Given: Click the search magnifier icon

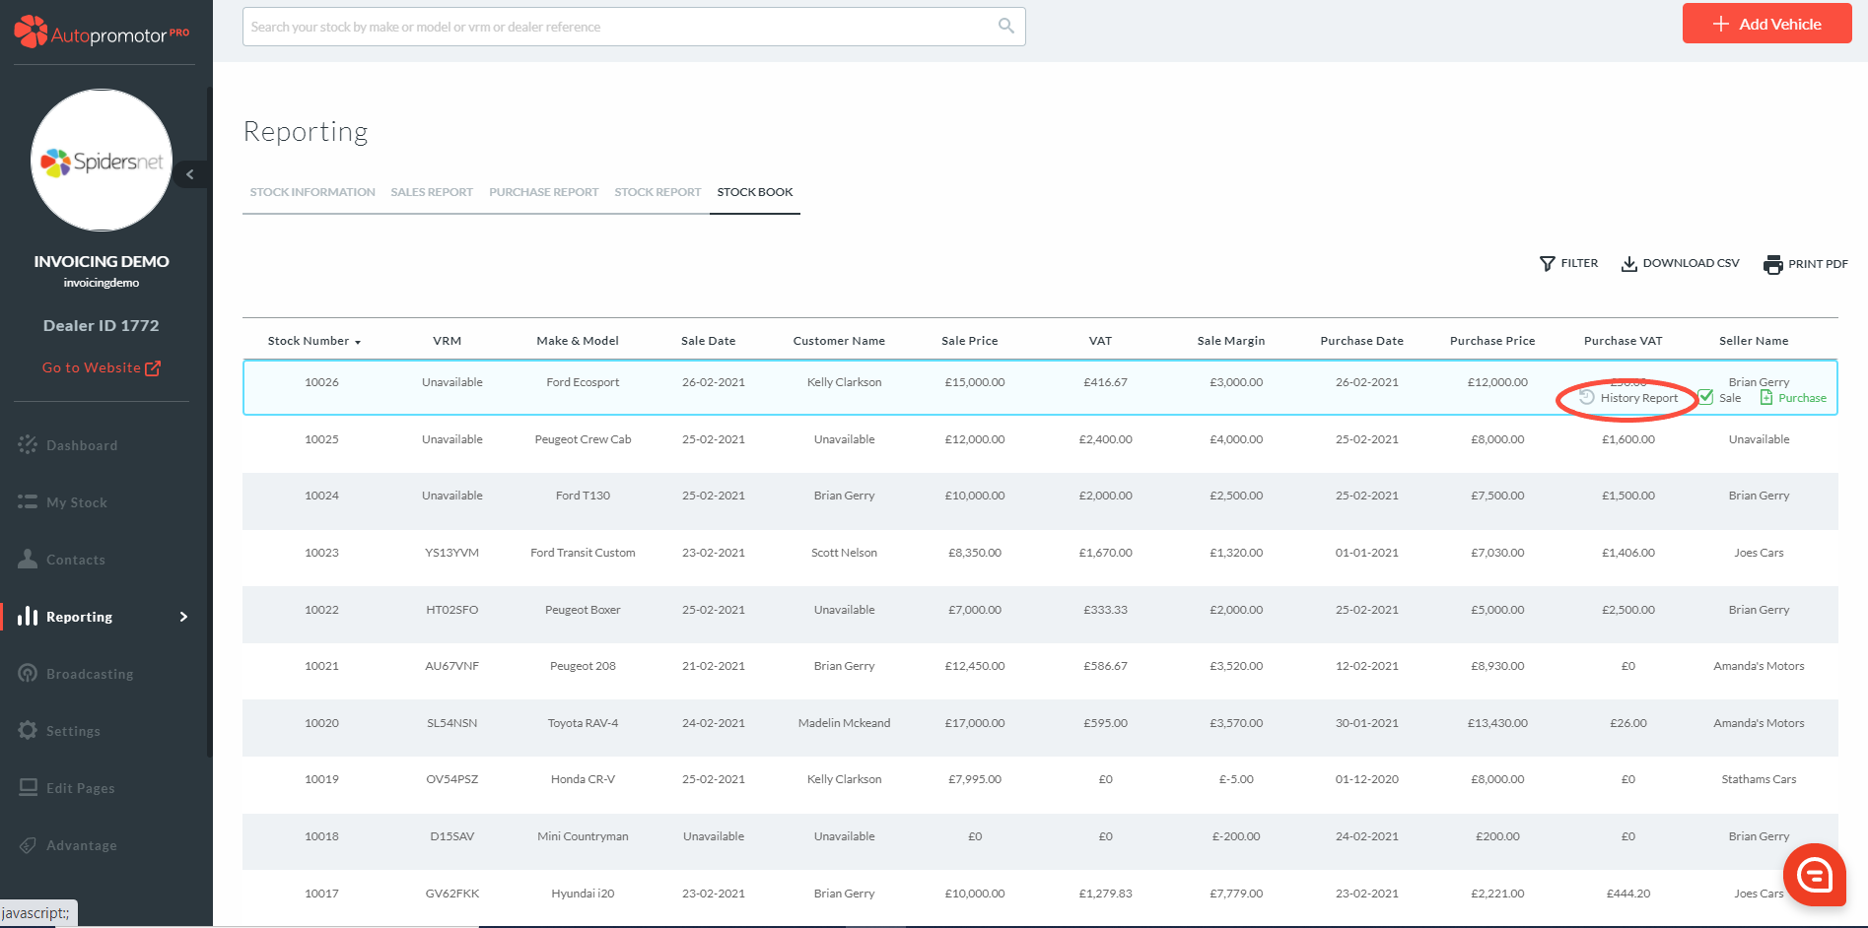Looking at the screenshot, I should [x=1005, y=26].
